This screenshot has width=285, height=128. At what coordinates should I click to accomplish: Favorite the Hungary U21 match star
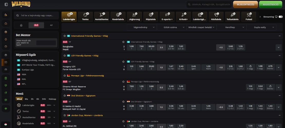coord(123,62)
